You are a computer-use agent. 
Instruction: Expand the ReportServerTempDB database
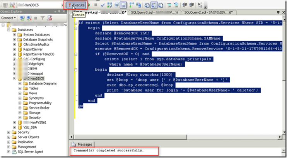pyautogui.click(x=14, y=54)
